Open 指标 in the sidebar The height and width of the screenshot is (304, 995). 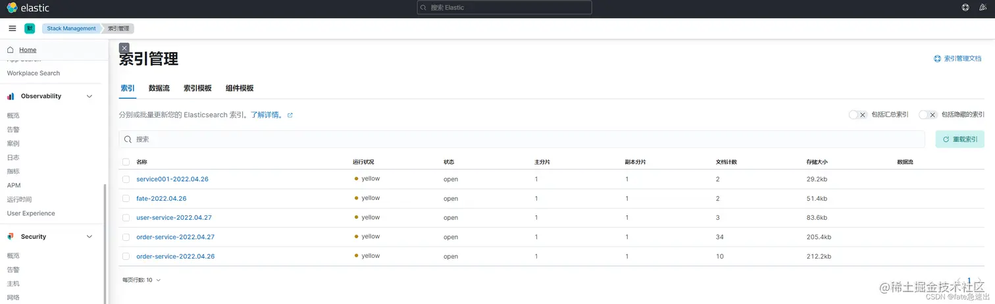point(13,171)
